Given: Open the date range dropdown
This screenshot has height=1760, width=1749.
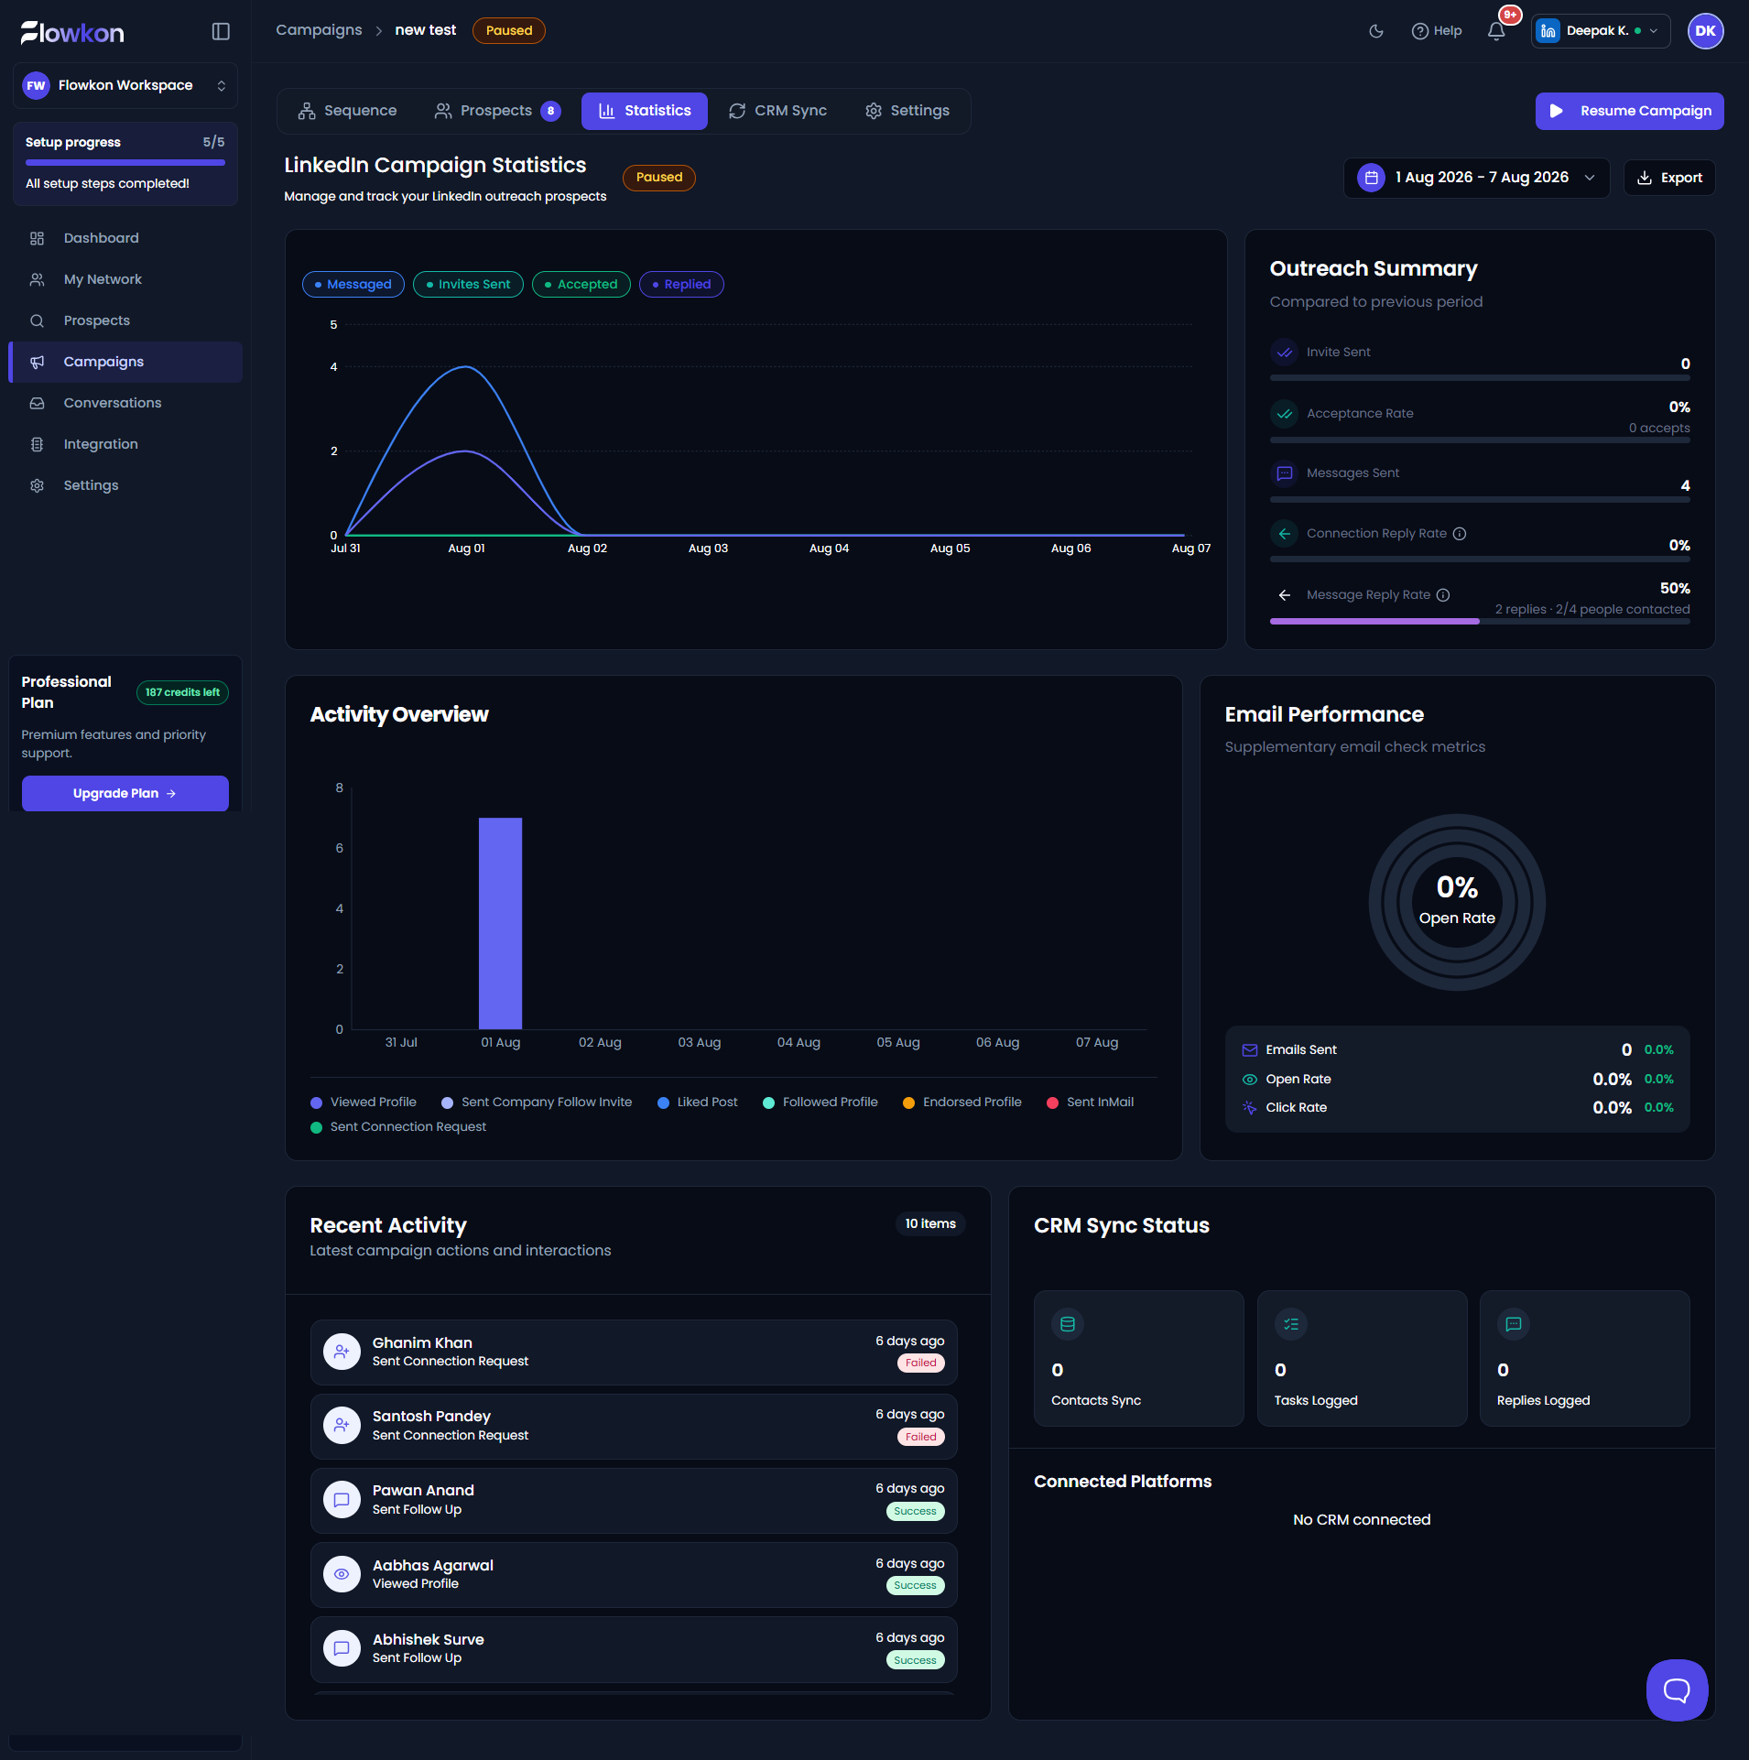Looking at the screenshot, I should [x=1476, y=178].
